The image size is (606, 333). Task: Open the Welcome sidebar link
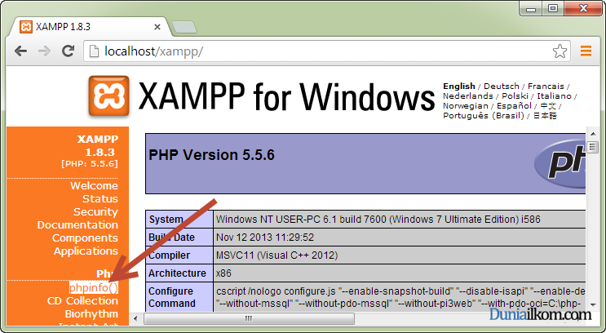point(94,185)
